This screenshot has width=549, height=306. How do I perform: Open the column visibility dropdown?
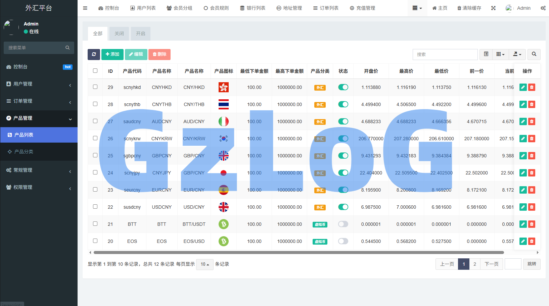500,54
